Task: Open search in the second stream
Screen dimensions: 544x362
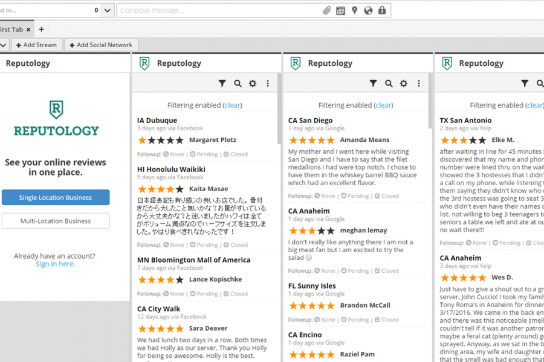Action: pyautogui.click(x=238, y=83)
